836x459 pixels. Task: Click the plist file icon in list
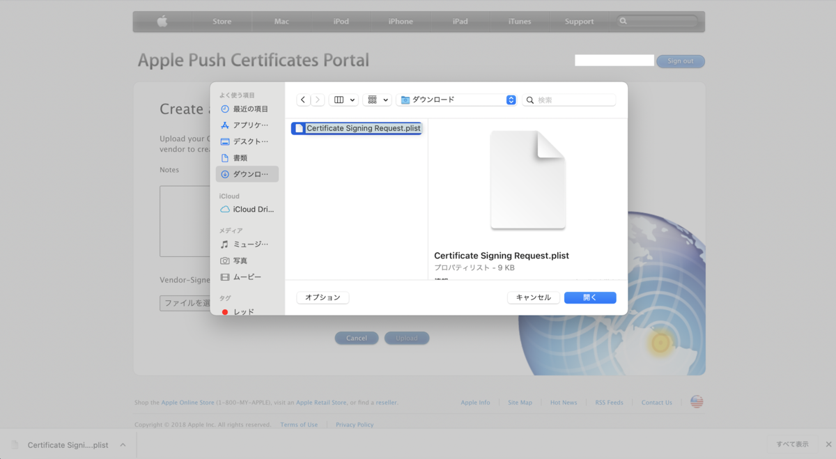tap(299, 128)
